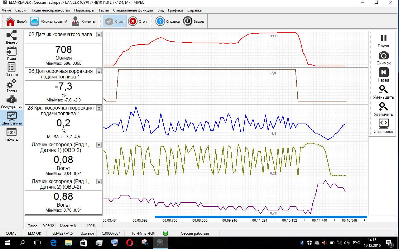Step back using the Назад button
This screenshot has width=399, height=249.
pos(383,74)
